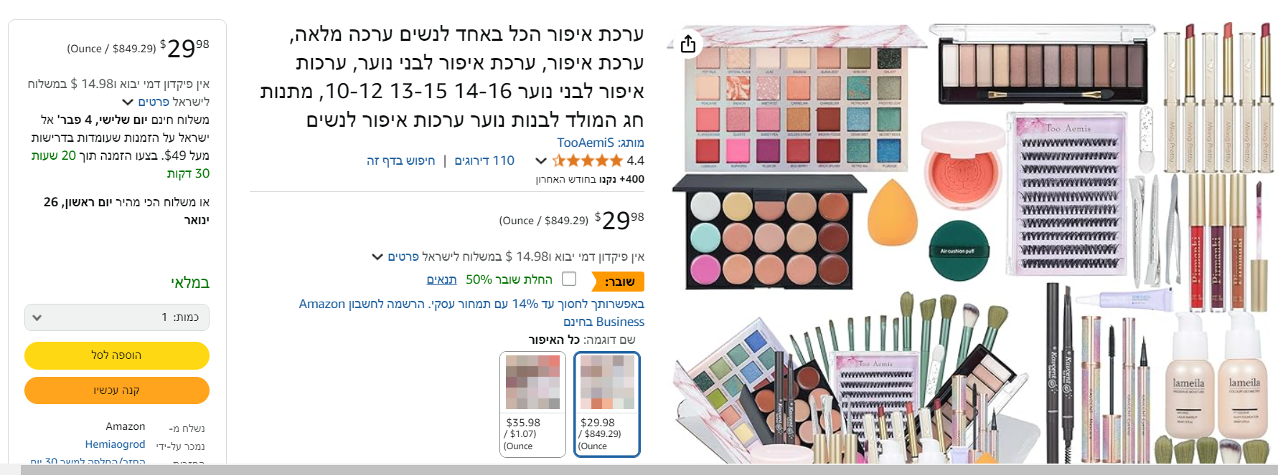Viewport: 1278px width, 475px height.
Task: Open the coupon terms link
Action: tap(441, 279)
